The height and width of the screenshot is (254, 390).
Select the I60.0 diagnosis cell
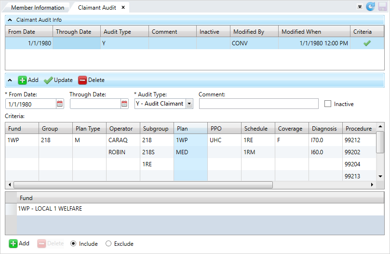326,152
